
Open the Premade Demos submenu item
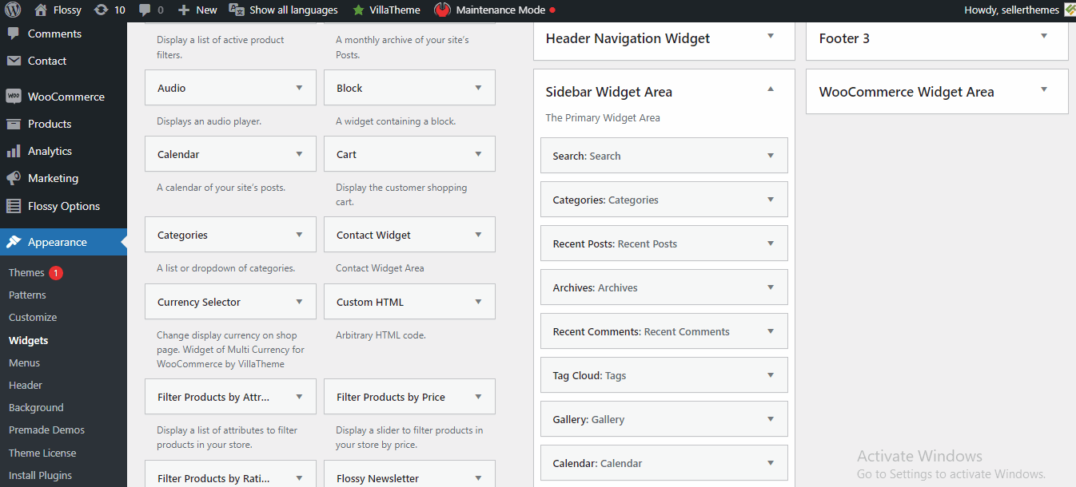46,430
